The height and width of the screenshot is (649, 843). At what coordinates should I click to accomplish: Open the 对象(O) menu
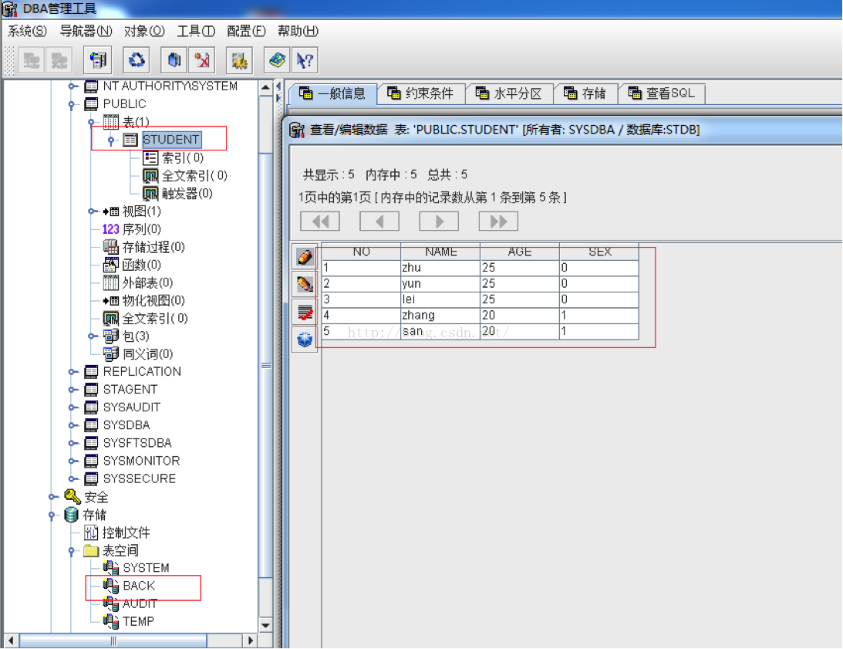pos(144,31)
